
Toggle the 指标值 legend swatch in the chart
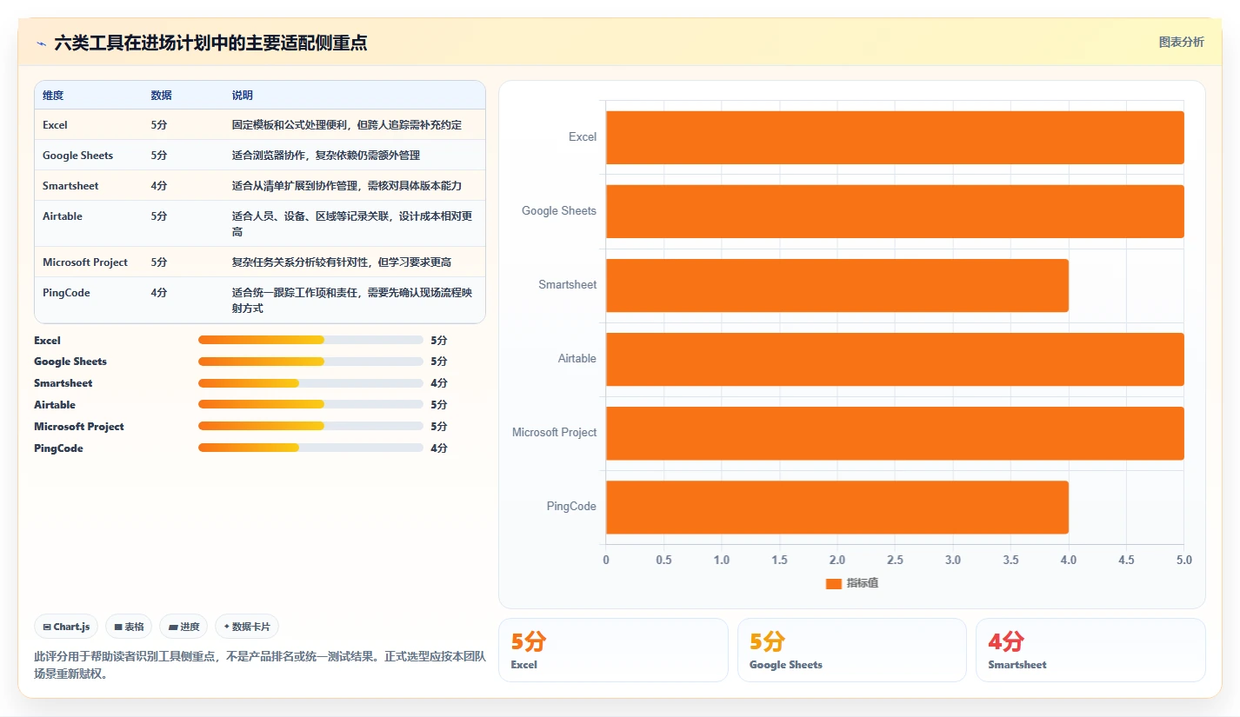click(833, 583)
